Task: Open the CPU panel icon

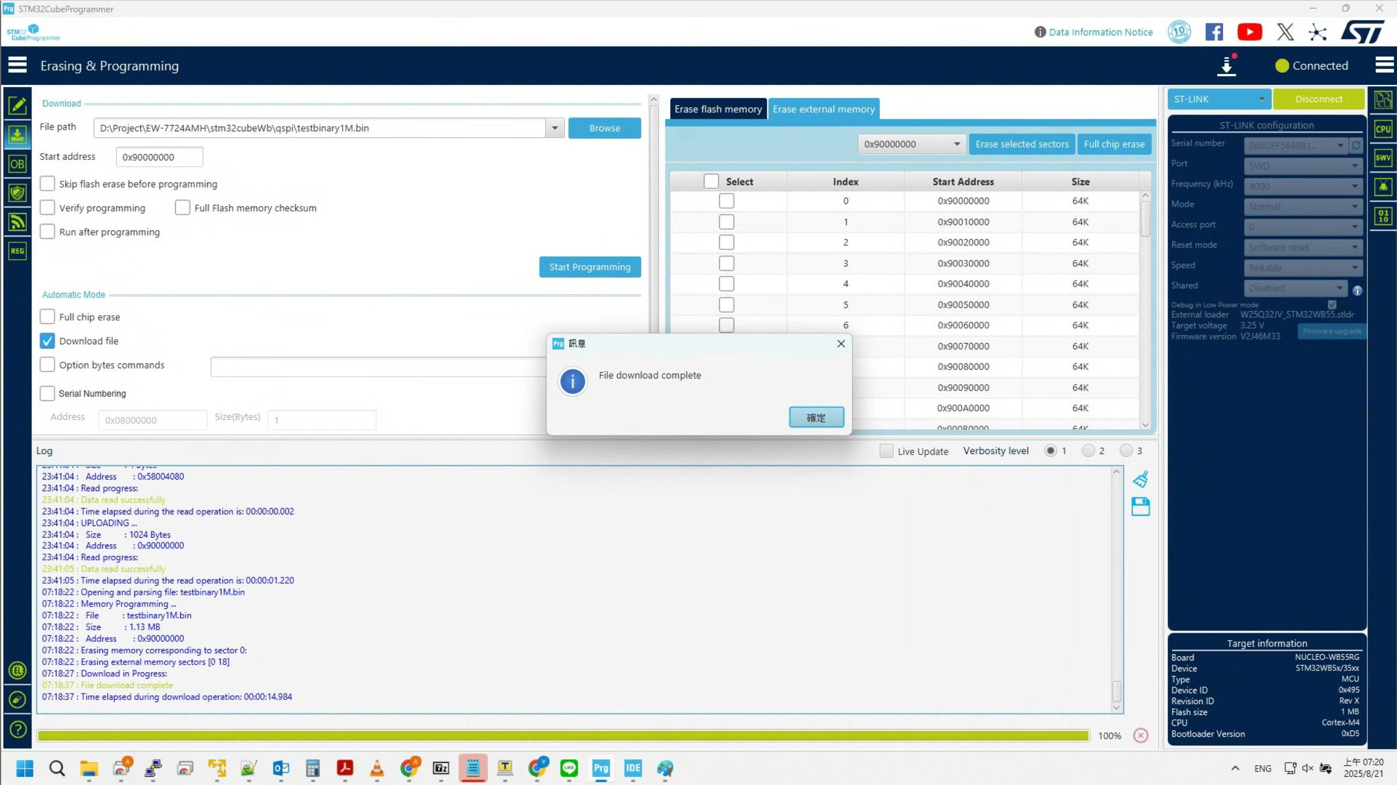Action: (x=1383, y=129)
